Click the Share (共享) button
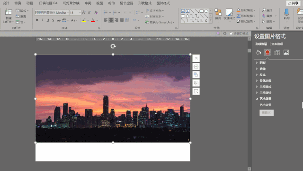 pyautogui.click(x=293, y=3)
